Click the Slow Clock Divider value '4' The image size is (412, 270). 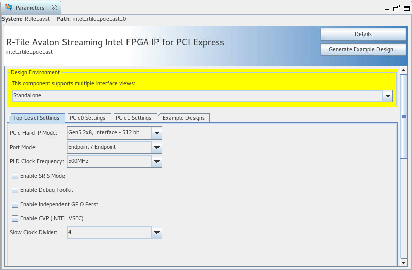pos(70,232)
